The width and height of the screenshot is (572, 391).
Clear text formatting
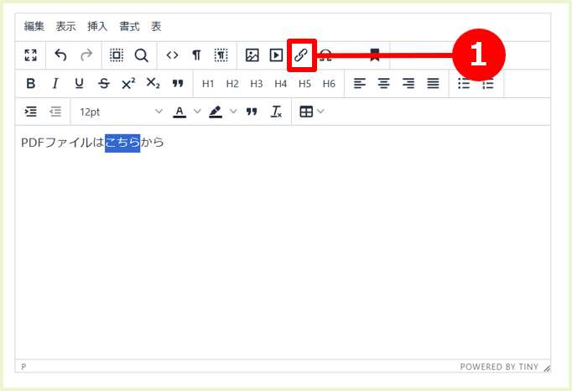click(x=276, y=112)
